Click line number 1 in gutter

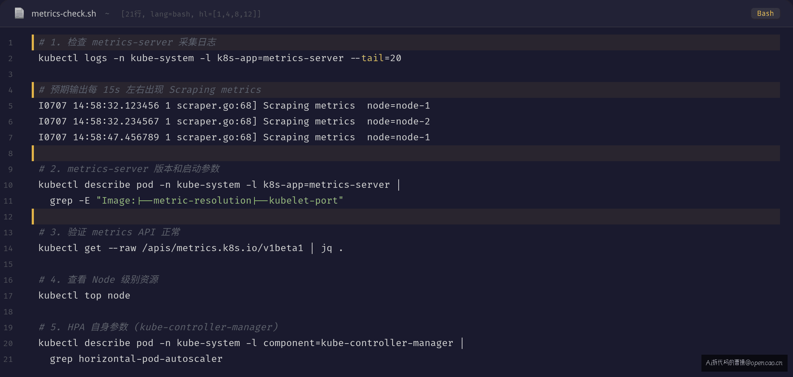[x=10, y=43]
